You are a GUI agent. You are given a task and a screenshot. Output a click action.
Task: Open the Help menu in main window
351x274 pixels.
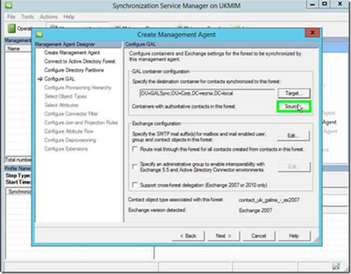coord(69,16)
